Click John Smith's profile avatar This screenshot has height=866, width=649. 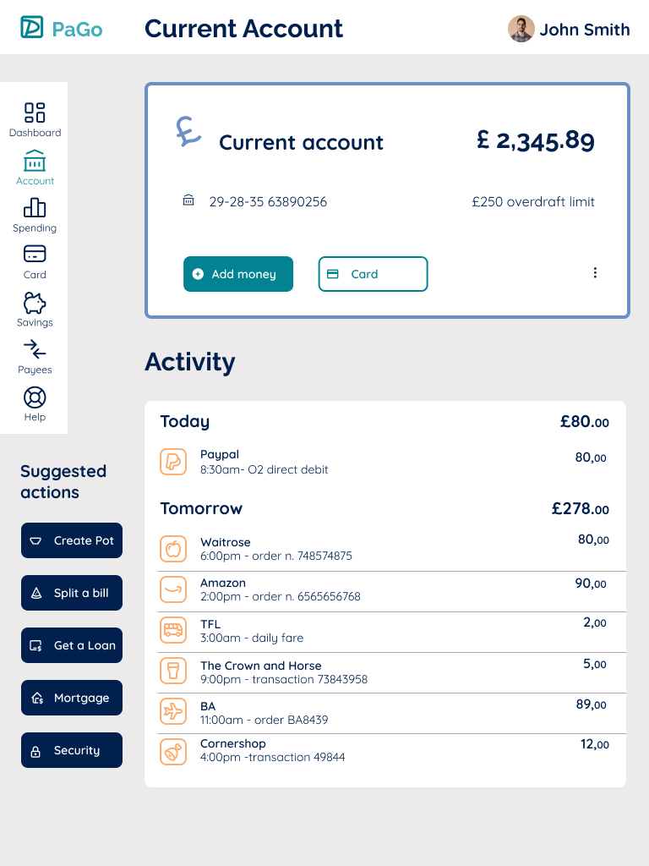[x=521, y=29]
